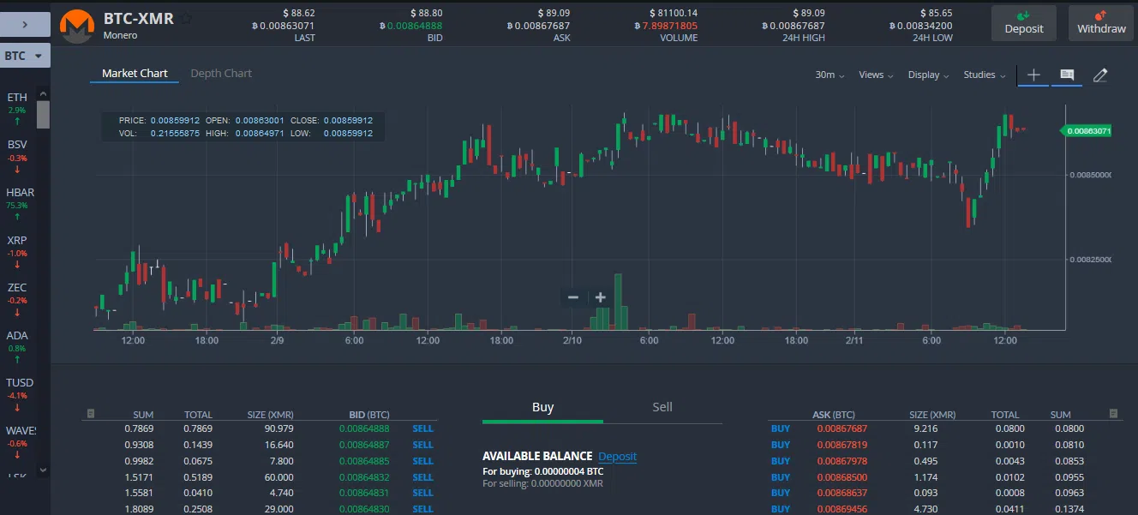The width and height of the screenshot is (1138, 515).
Task: Switch to the Depth Chart tab
Action: point(221,74)
